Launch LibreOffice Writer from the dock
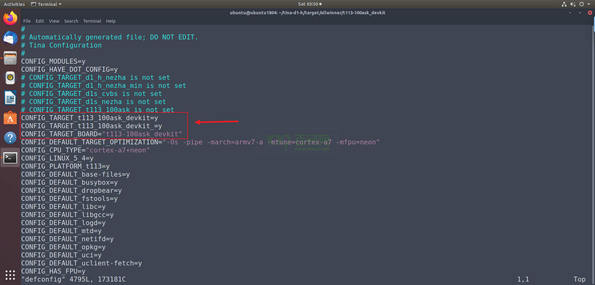The width and height of the screenshot is (595, 285). (10, 98)
